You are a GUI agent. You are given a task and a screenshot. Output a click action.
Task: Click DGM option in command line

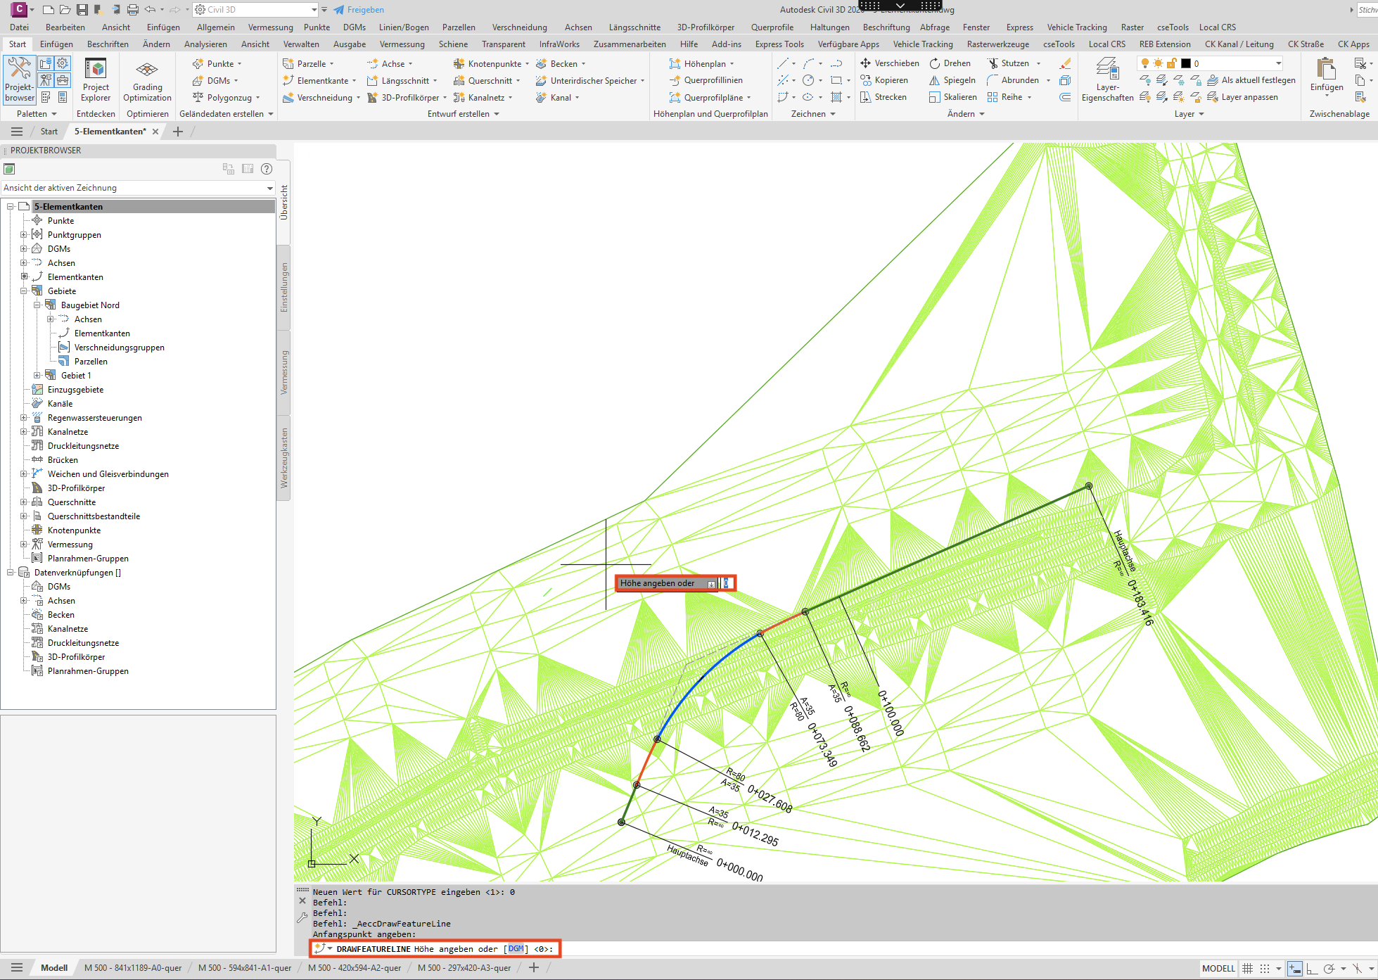(516, 948)
